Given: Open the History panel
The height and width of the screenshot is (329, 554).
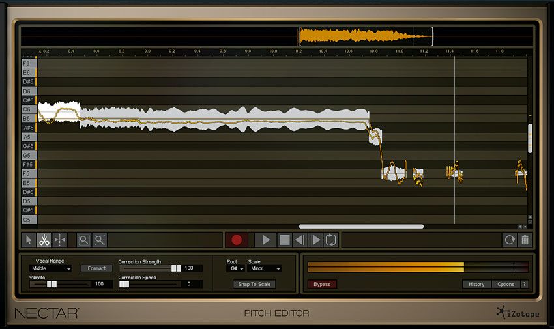Looking at the screenshot, I should coord(476,284).
